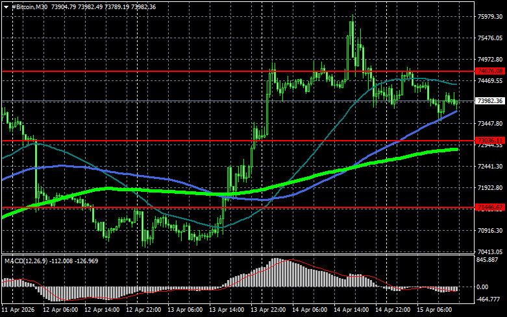Select the red 74676.08 price level label
507x317 pixels.
[490, 71]
